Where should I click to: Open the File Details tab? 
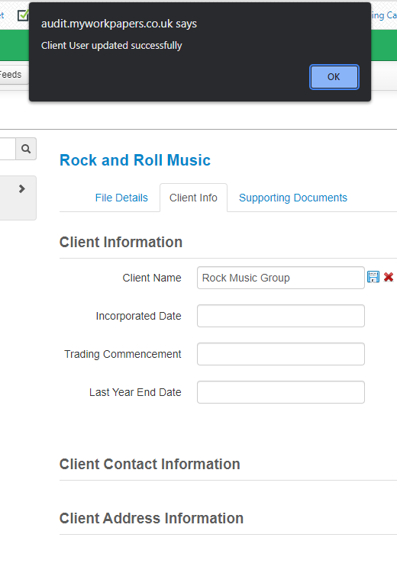(121, 198)
